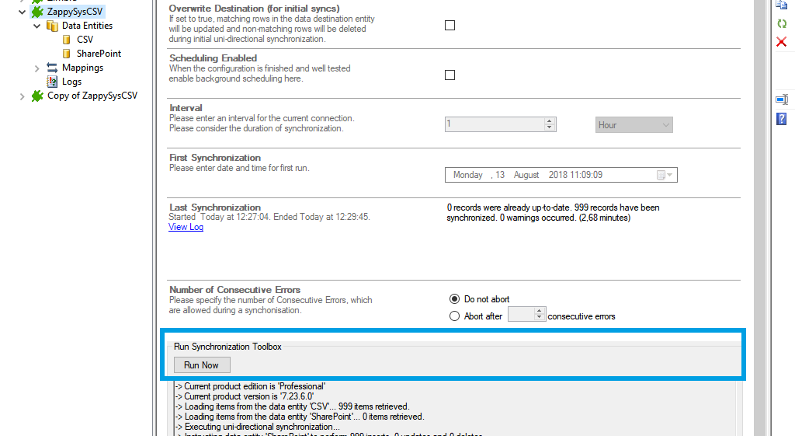Image resolution: width=795 pixels, height=436 pixels.
Task: Open help via the blue question mark icon
Action: [782, 119]
